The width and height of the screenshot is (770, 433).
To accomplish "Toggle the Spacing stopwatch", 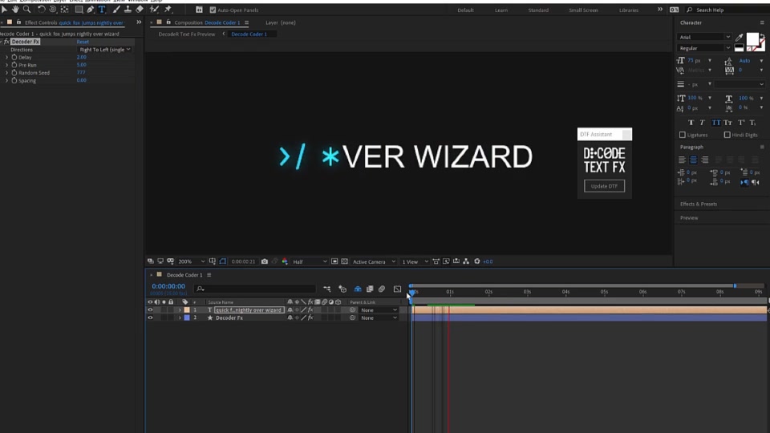I will (14, 80).
